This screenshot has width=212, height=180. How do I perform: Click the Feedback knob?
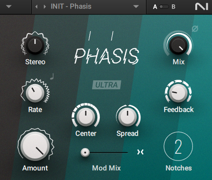pos(178,93)
